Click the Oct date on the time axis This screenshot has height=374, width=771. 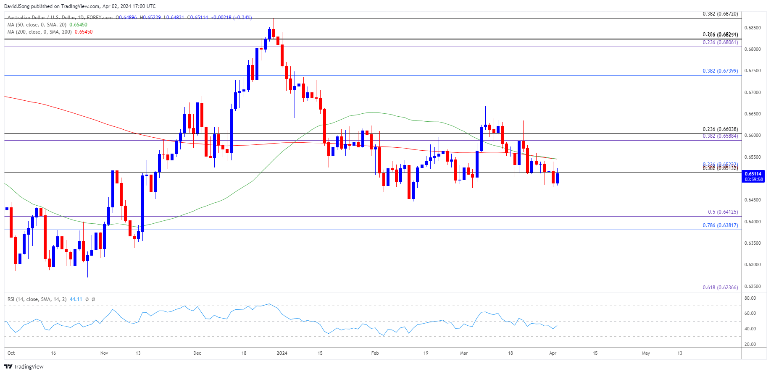(x=11, y=353)
